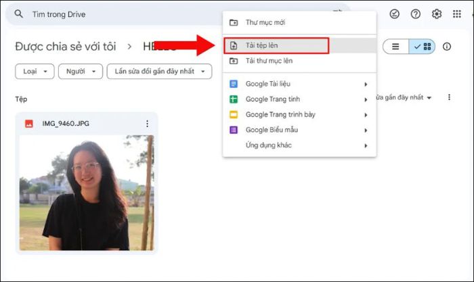Open the offline ready checkmark icon
This screenshot has height=282, width=474.
point(395,14)
